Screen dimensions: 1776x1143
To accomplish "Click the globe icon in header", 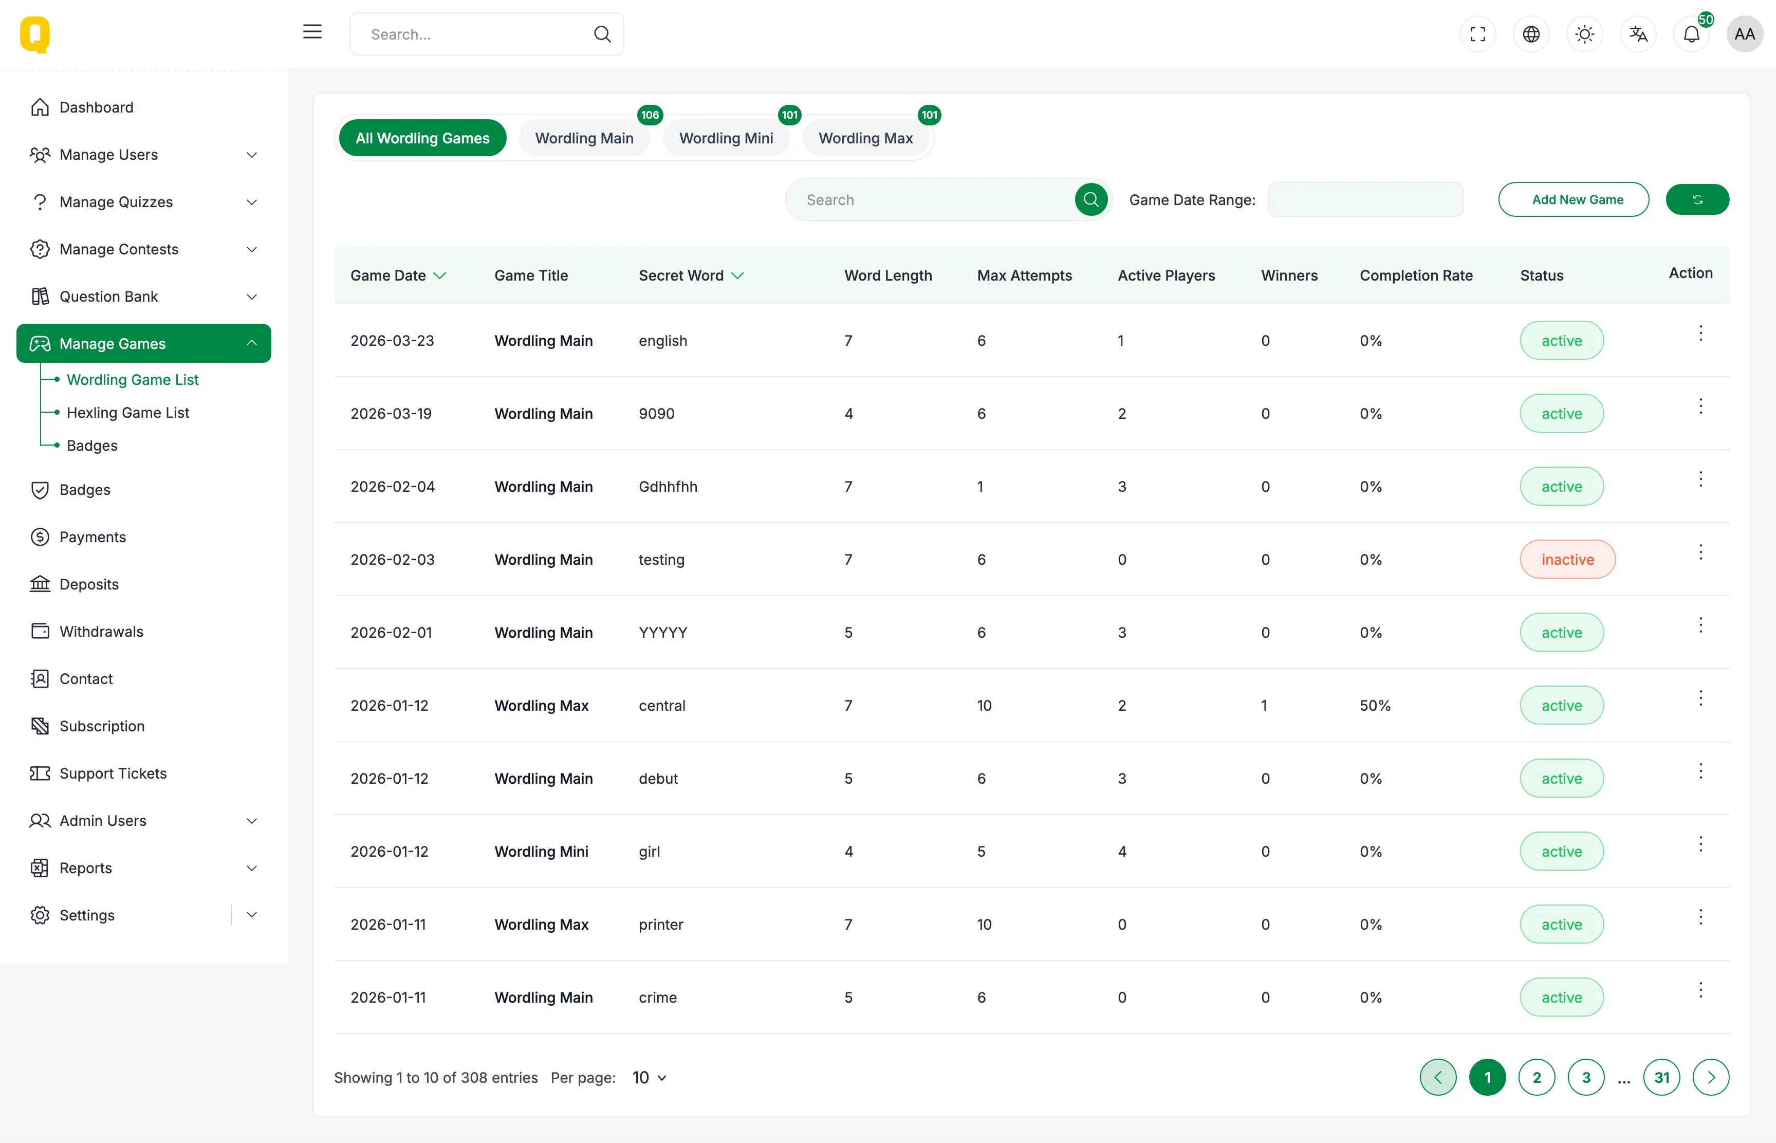I will (1530, 34).
